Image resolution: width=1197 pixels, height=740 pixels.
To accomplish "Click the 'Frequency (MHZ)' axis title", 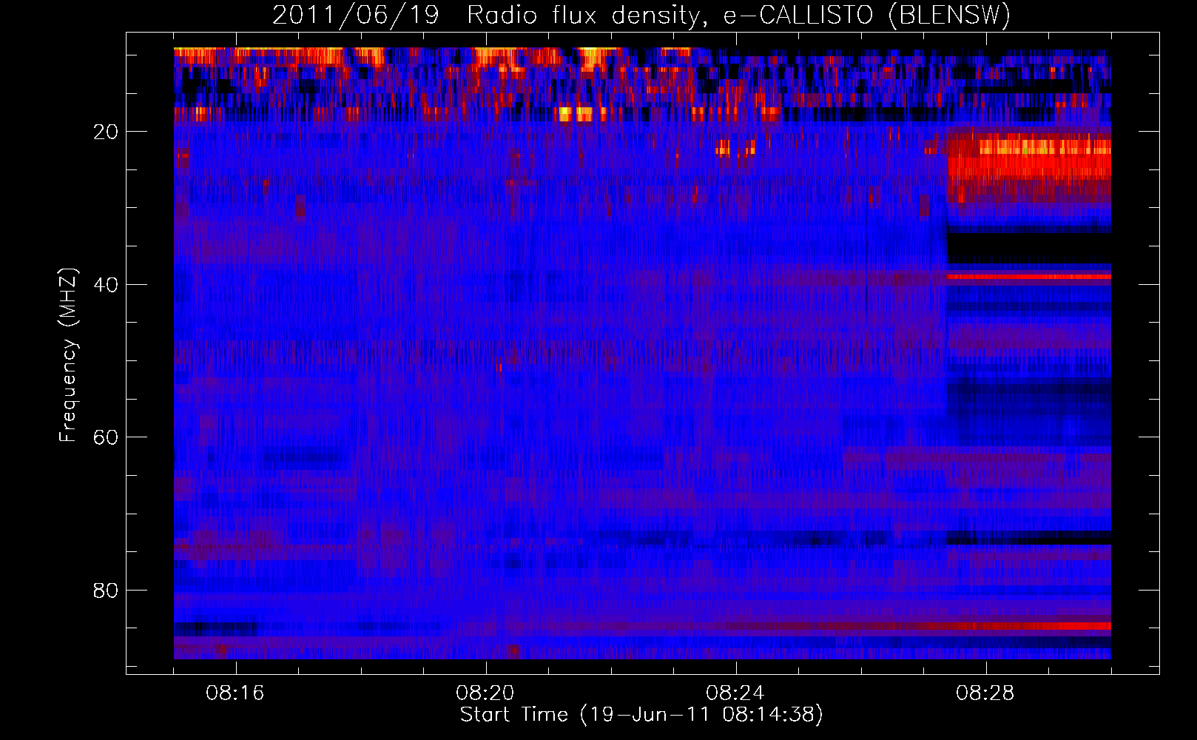I will [68, 355].
